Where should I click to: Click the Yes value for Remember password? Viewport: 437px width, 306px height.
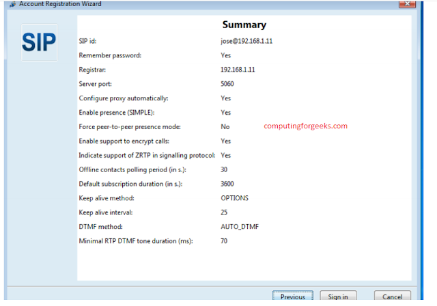pyautogui.click(x=226, y=55)
